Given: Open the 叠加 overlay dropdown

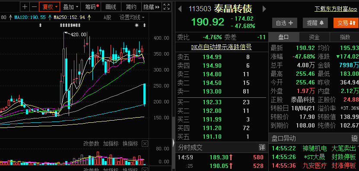Looking at the screenshot, I should pos(71,7).
